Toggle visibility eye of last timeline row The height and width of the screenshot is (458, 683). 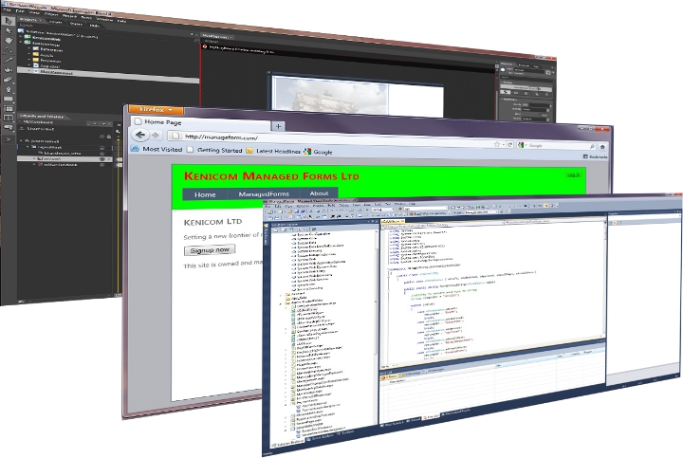[x=102, y=165]
